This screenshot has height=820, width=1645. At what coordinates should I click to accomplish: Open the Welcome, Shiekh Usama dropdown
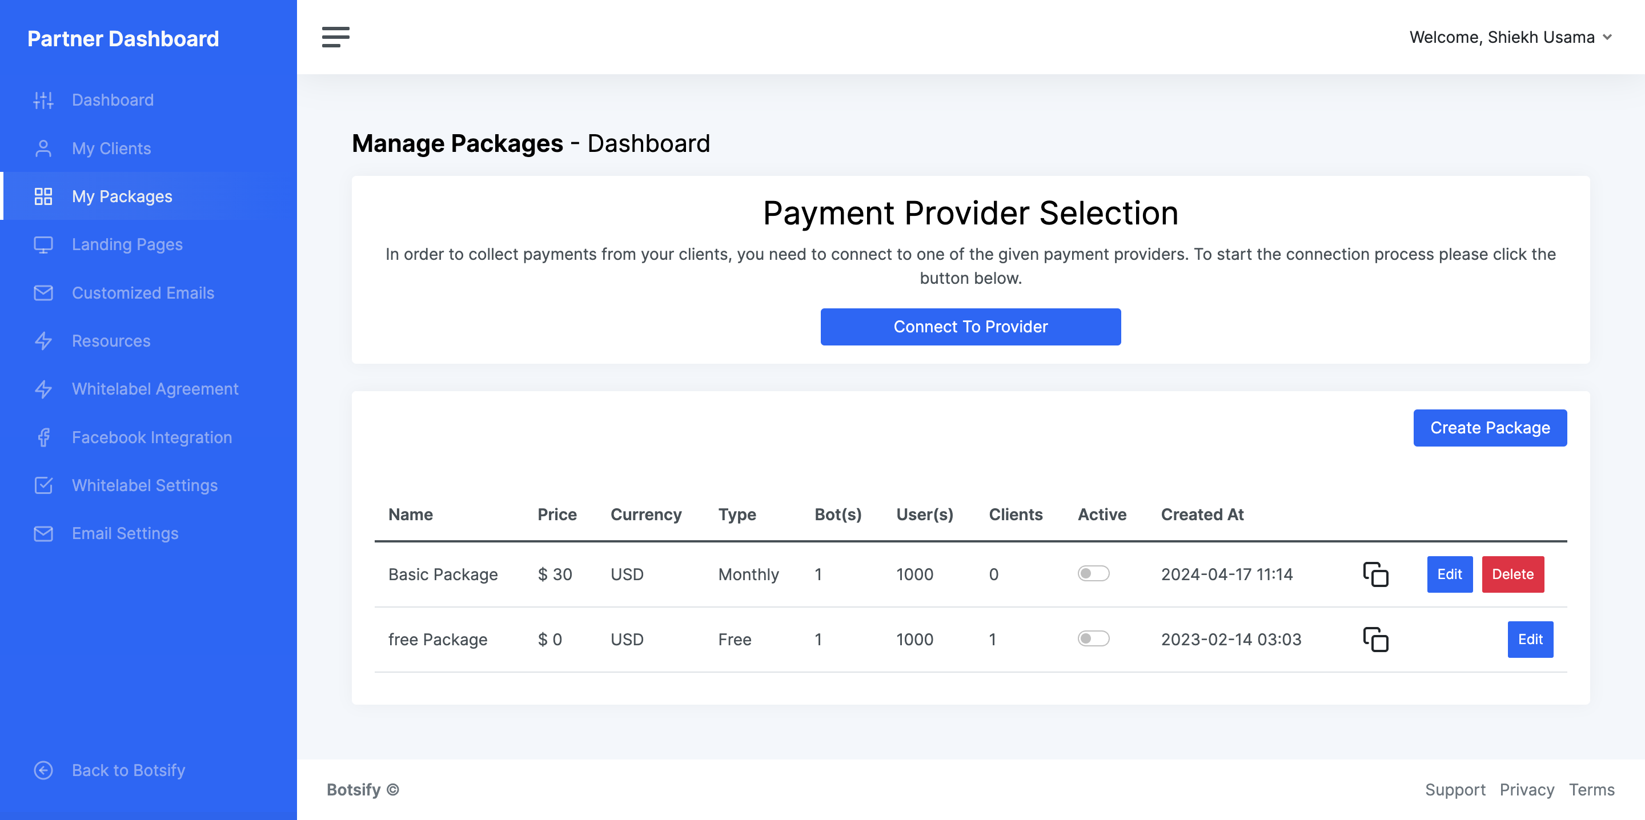coord(1511,37)
